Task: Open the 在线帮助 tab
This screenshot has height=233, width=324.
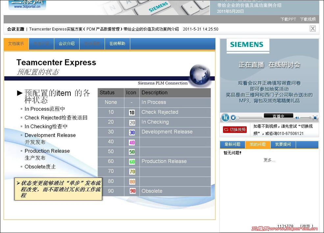Action: tap(117, 44)
